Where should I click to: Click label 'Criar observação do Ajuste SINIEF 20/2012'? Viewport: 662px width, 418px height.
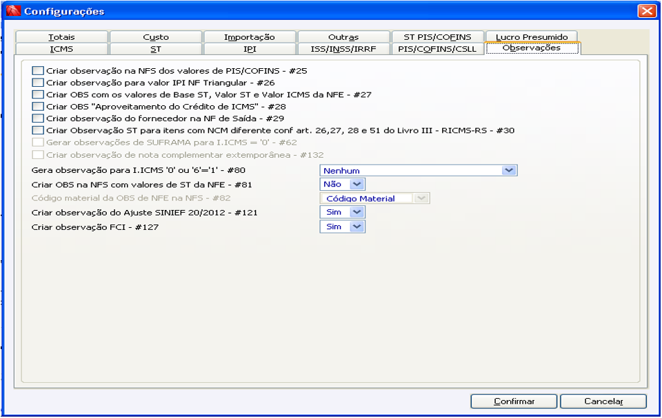coord(144,213)
